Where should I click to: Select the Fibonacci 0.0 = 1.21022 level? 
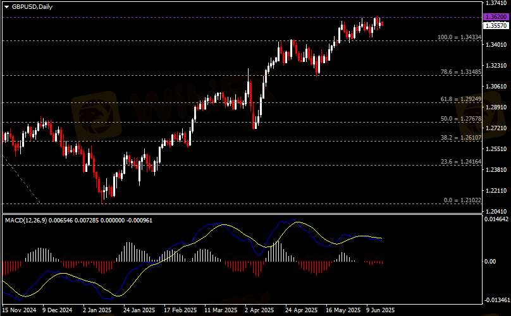462,200
